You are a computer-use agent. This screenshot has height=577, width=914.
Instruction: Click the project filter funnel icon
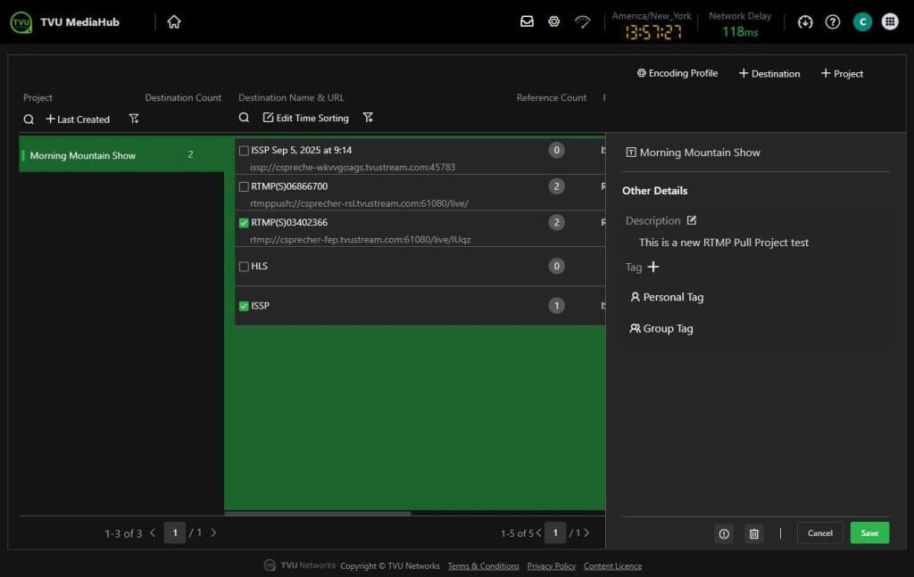pyautogui.click(x=134, y=119)
